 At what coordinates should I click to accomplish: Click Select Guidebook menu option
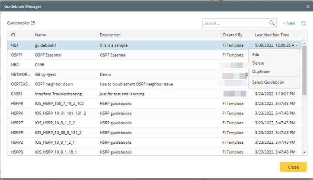click(x=268, y=82)
